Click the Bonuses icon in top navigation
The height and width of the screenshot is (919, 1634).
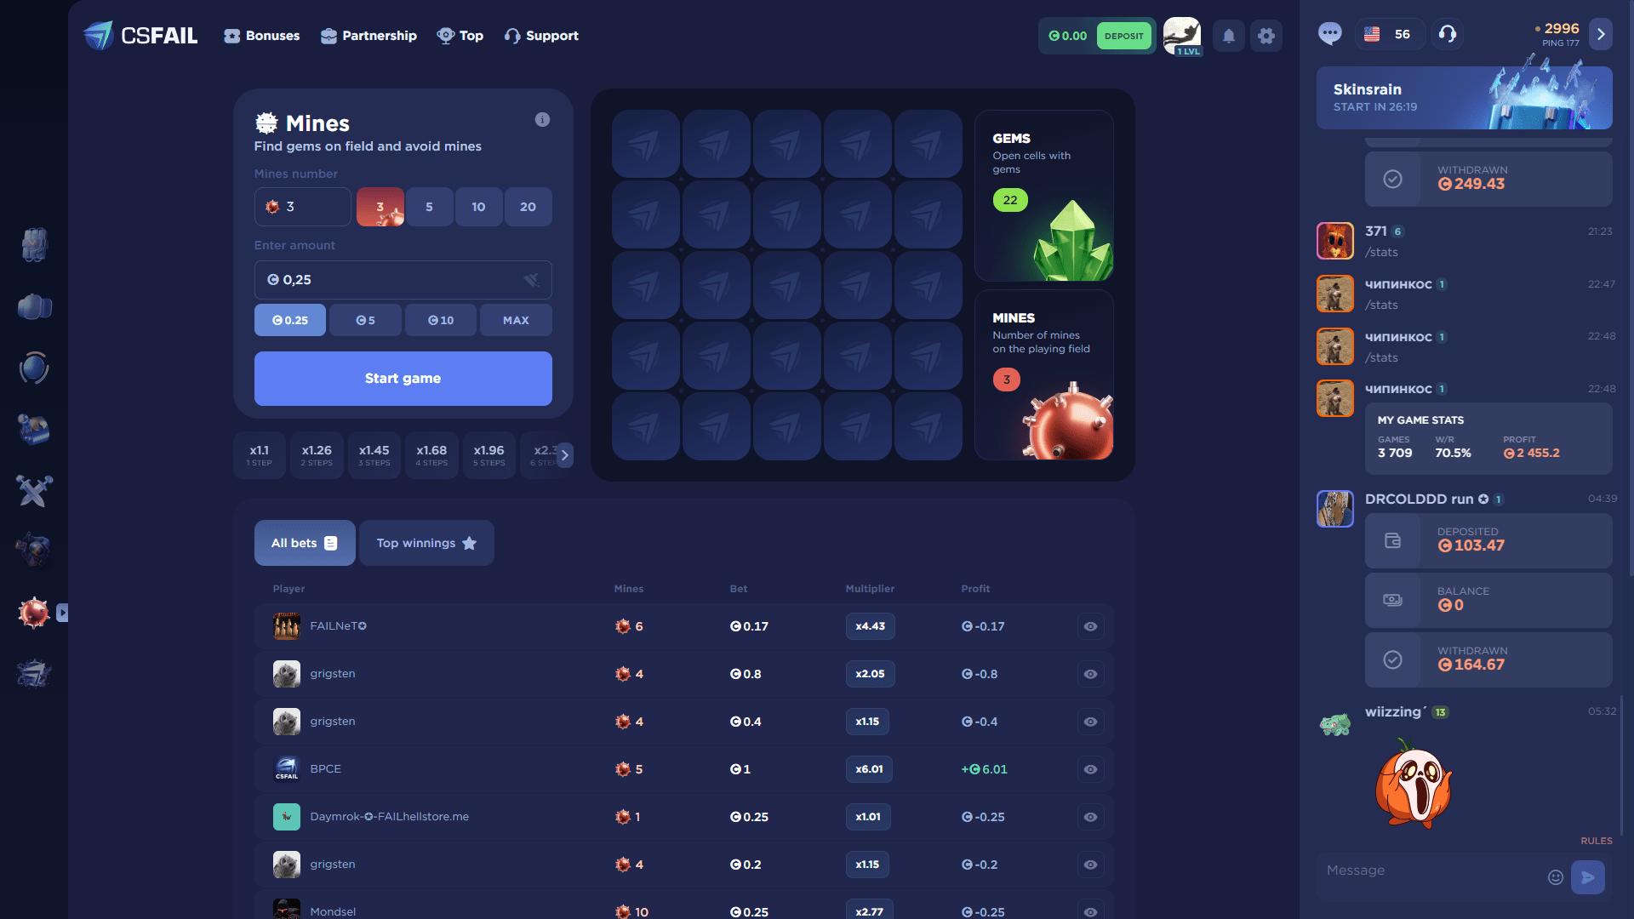[x=231, y=35]
